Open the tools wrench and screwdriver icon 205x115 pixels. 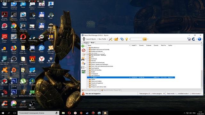[x=110, y=39]
